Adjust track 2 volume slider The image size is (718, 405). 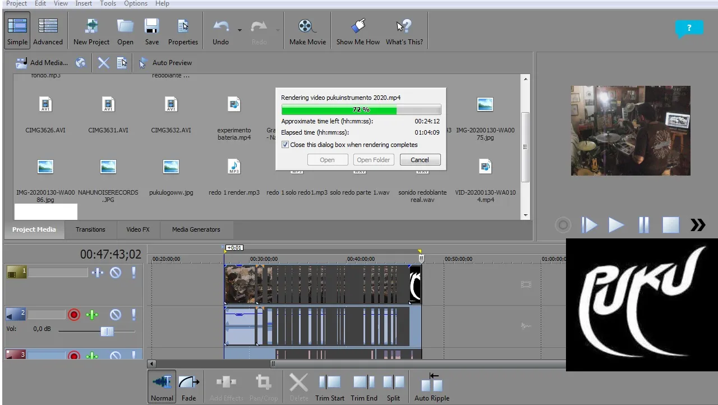tap(107, 332)
